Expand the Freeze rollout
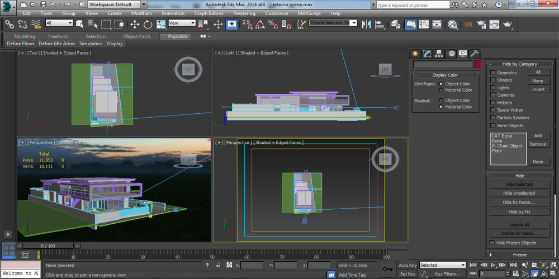This screenshot has height=279, width=559. pos(519,255)
